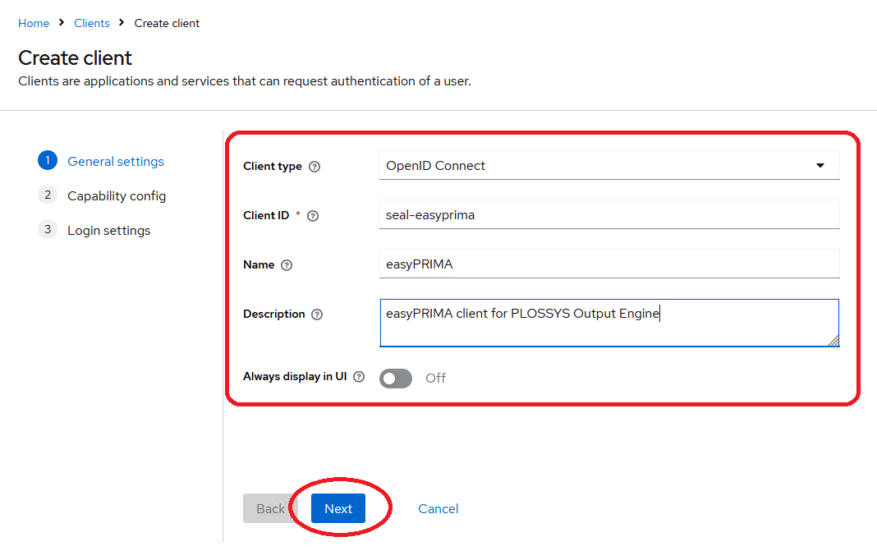The image size is (877, 560).
Task: Switch to the Capability config step
Action: [117, 195]
